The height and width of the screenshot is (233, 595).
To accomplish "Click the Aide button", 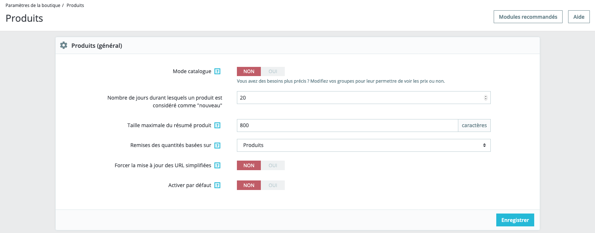I will pos(579,17).
